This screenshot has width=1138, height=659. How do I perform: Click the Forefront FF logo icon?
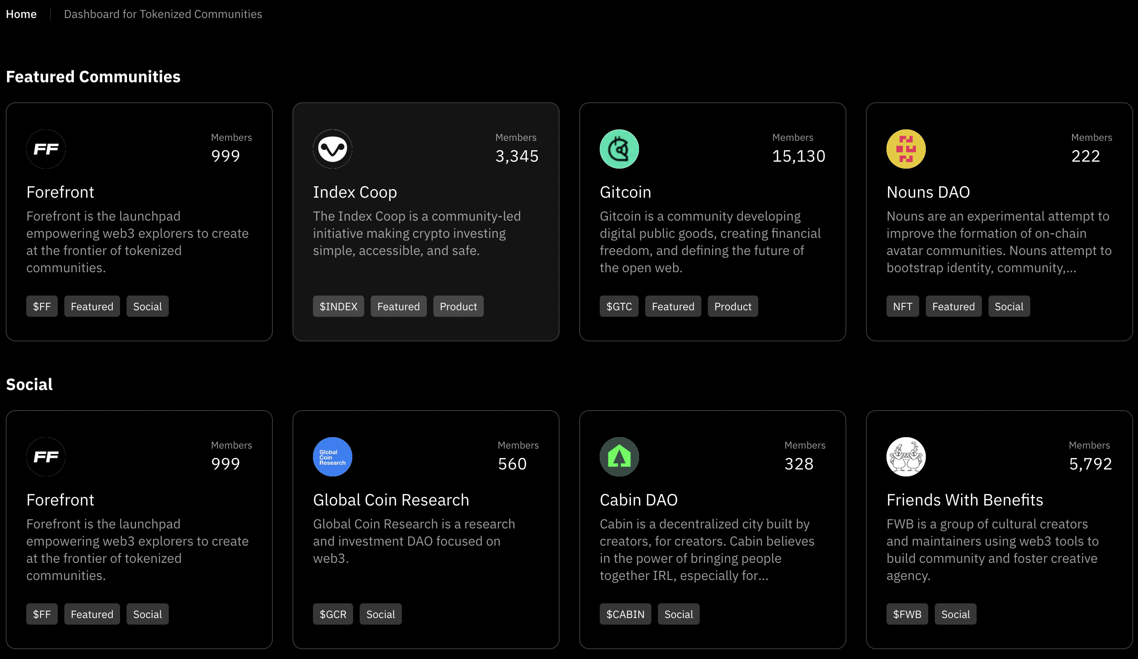[x=45, y=149]
